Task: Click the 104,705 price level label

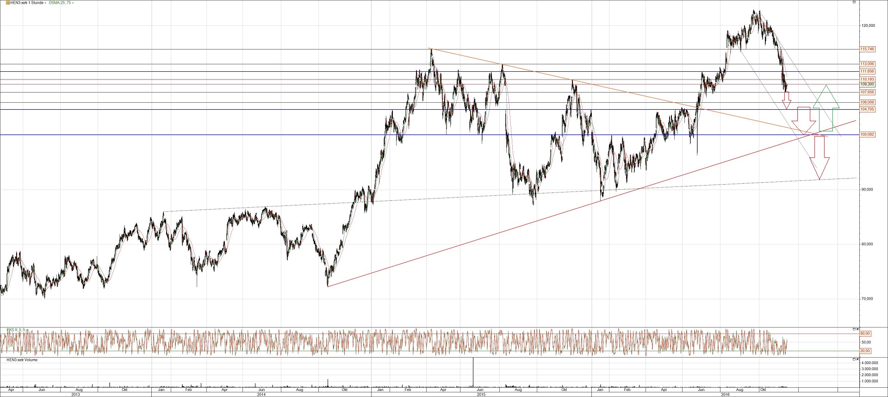Action: (x=867, y=109)
